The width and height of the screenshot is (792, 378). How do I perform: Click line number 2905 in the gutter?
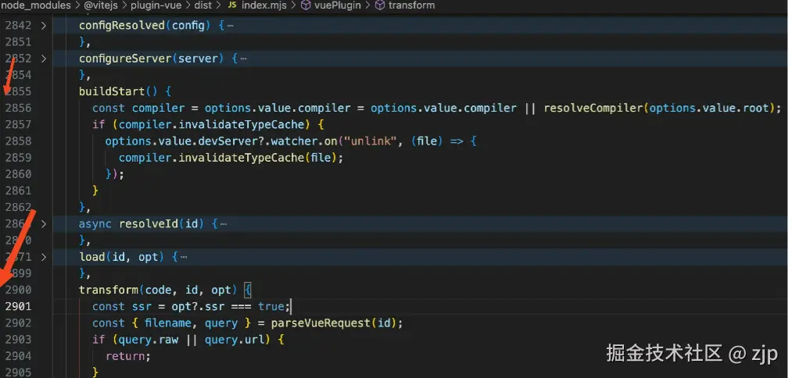pos(18,373)
